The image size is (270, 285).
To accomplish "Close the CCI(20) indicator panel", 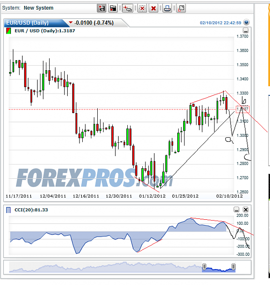I will click(x=245, y=210).
